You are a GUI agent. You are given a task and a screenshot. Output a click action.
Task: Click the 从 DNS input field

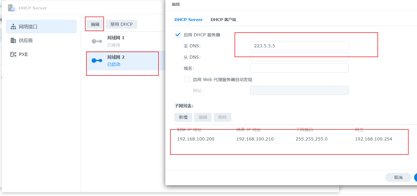pos(299,57)
